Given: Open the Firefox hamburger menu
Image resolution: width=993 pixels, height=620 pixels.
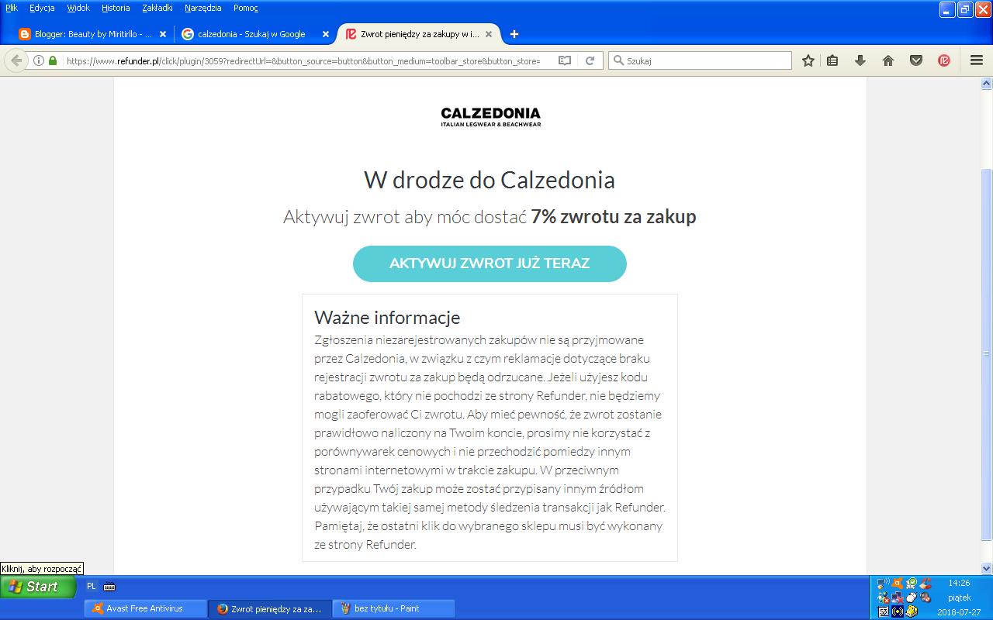Looking at the screenshot, I should [977, 60].
